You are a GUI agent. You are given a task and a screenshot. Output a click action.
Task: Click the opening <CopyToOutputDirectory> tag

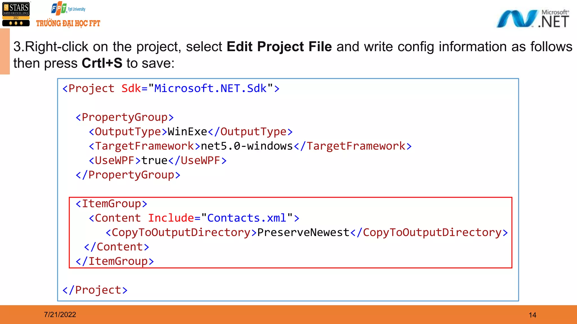[x=181, y=232]
